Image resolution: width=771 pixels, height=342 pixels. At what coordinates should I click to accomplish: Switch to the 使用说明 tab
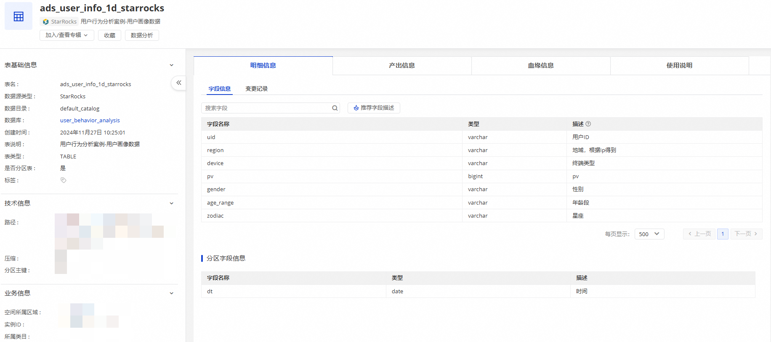pyautogui.click(x=679, y=66)
